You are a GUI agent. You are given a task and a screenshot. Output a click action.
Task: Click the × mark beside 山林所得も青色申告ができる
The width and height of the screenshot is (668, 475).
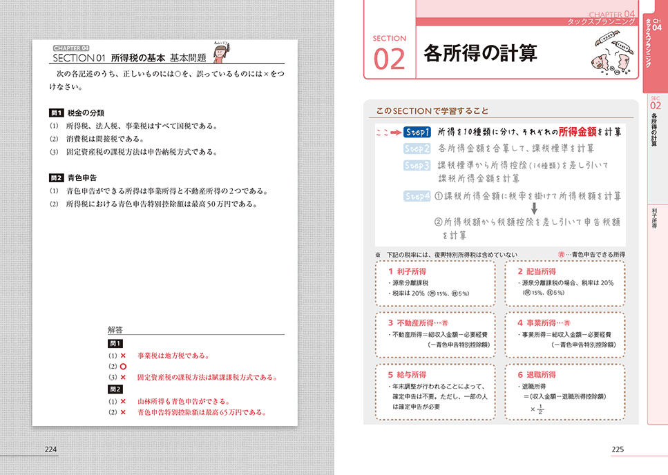coord(123,401)
